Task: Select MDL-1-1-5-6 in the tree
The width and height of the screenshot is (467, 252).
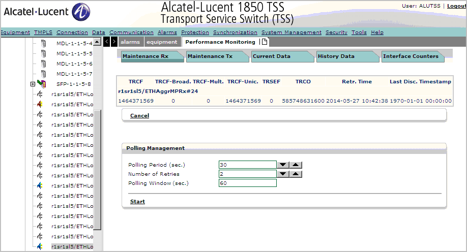Action: [74, 64]
